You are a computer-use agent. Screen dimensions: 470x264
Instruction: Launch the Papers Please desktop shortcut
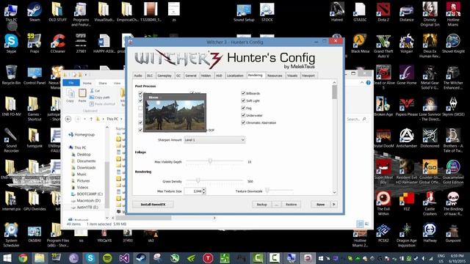[407, 106]
